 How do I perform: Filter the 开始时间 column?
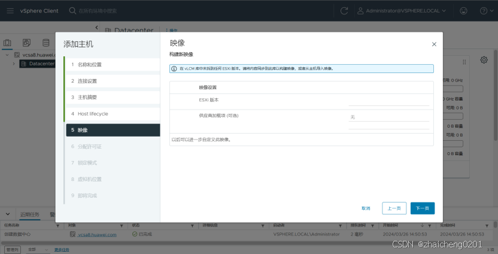pyautogui.click(x=430, y=226)
